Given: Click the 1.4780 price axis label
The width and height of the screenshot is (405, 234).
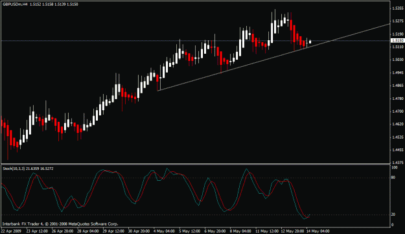Looking at the screenshot, I should pyautogui.click(x=398, y=99).
